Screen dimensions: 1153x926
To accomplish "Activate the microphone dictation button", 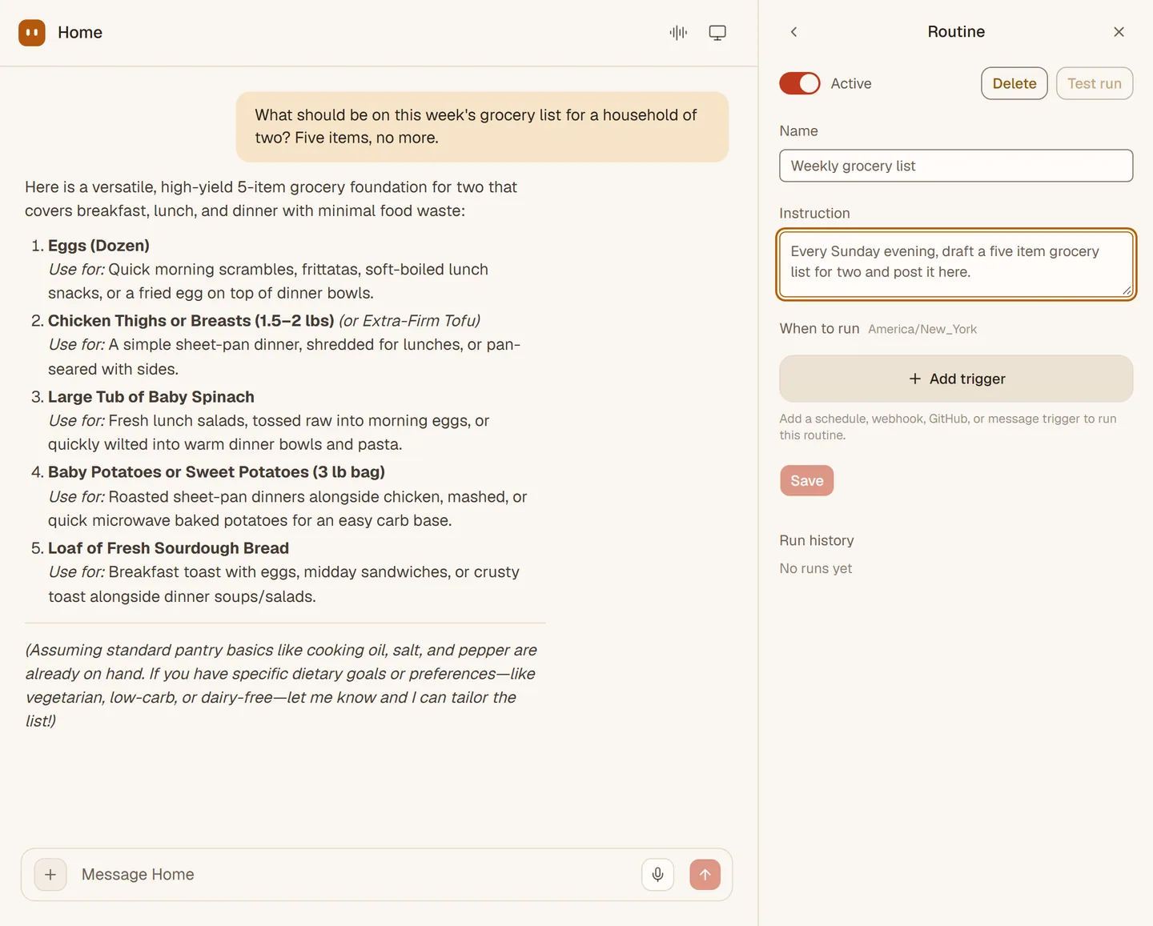I will pyautogui.click(x=657, y=875).
